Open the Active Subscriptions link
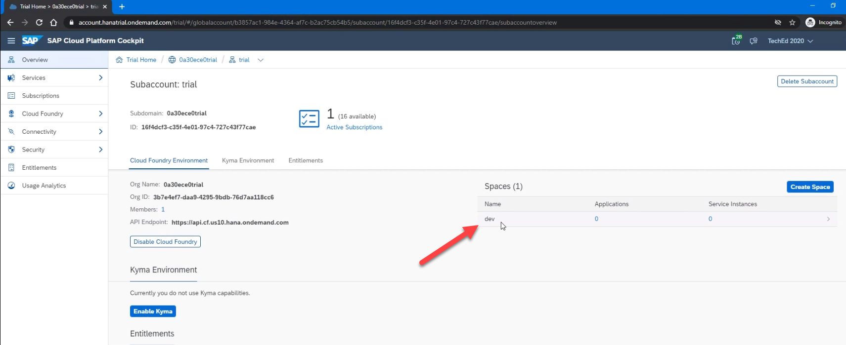 tap(354, 127)
